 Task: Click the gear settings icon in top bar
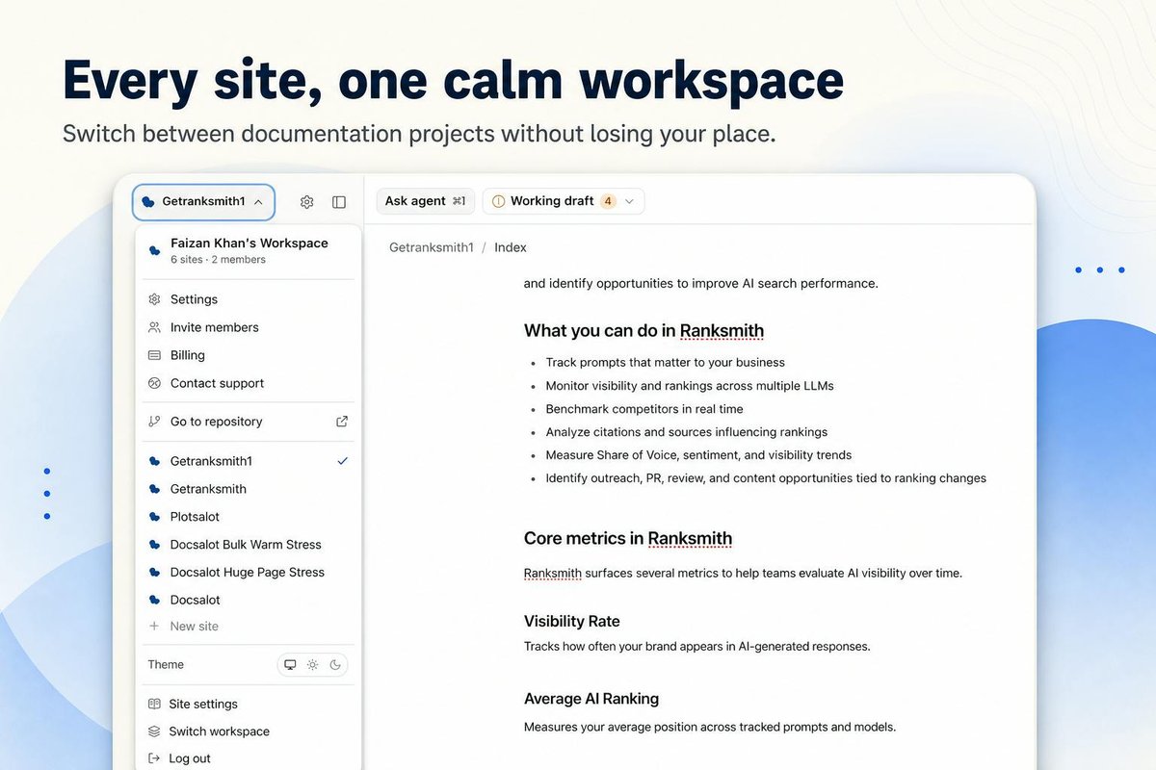[x=306, y=202]
